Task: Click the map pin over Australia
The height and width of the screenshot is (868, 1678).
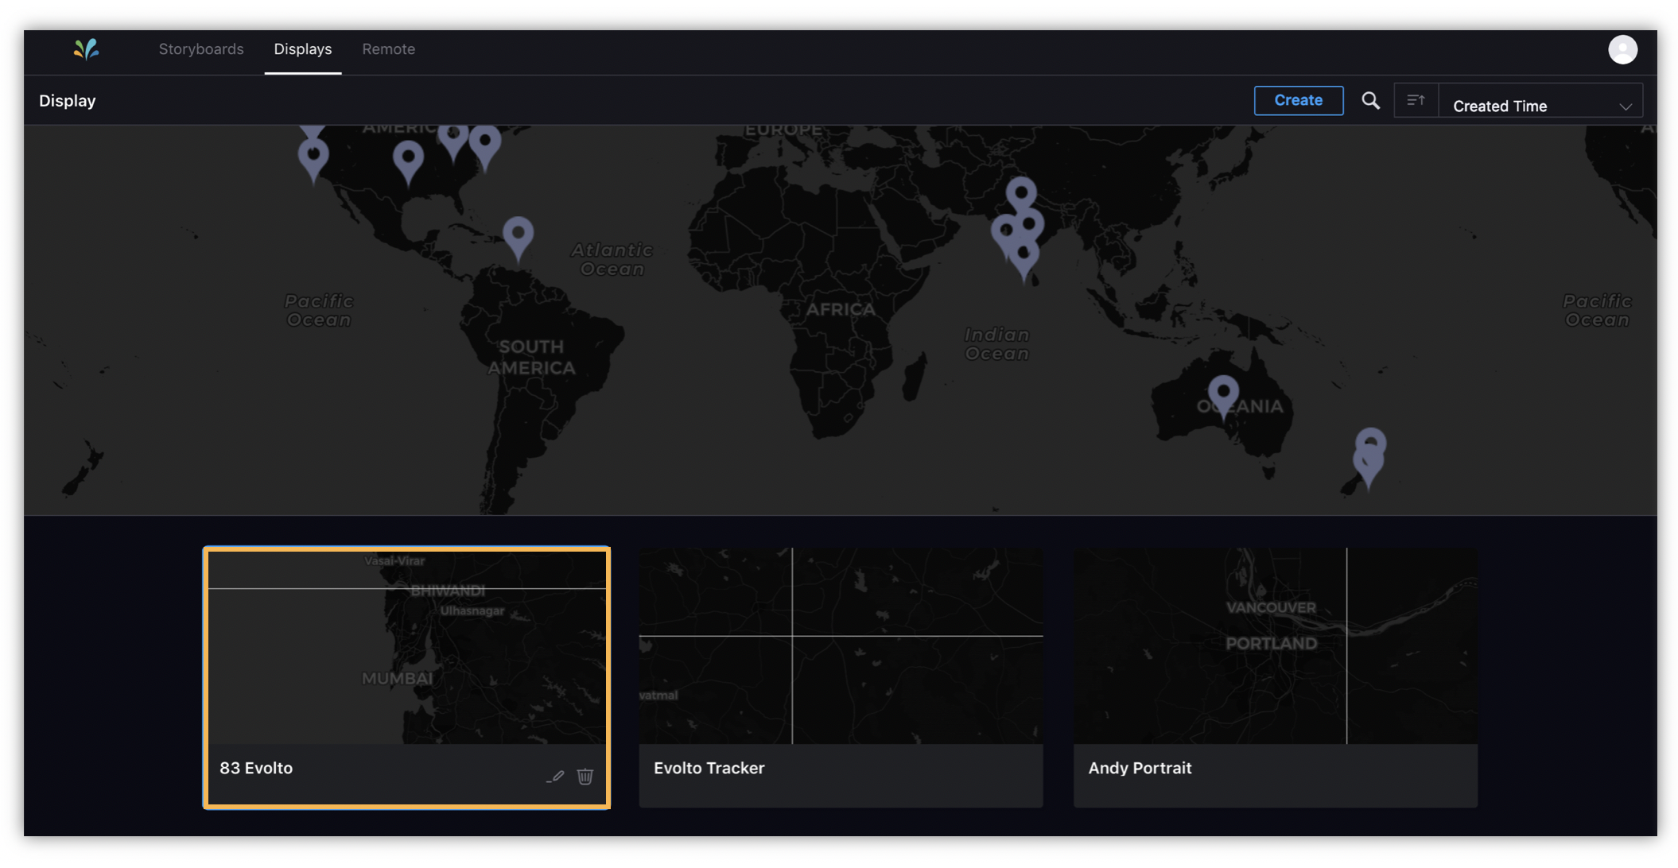Action: pos(1223,393)
